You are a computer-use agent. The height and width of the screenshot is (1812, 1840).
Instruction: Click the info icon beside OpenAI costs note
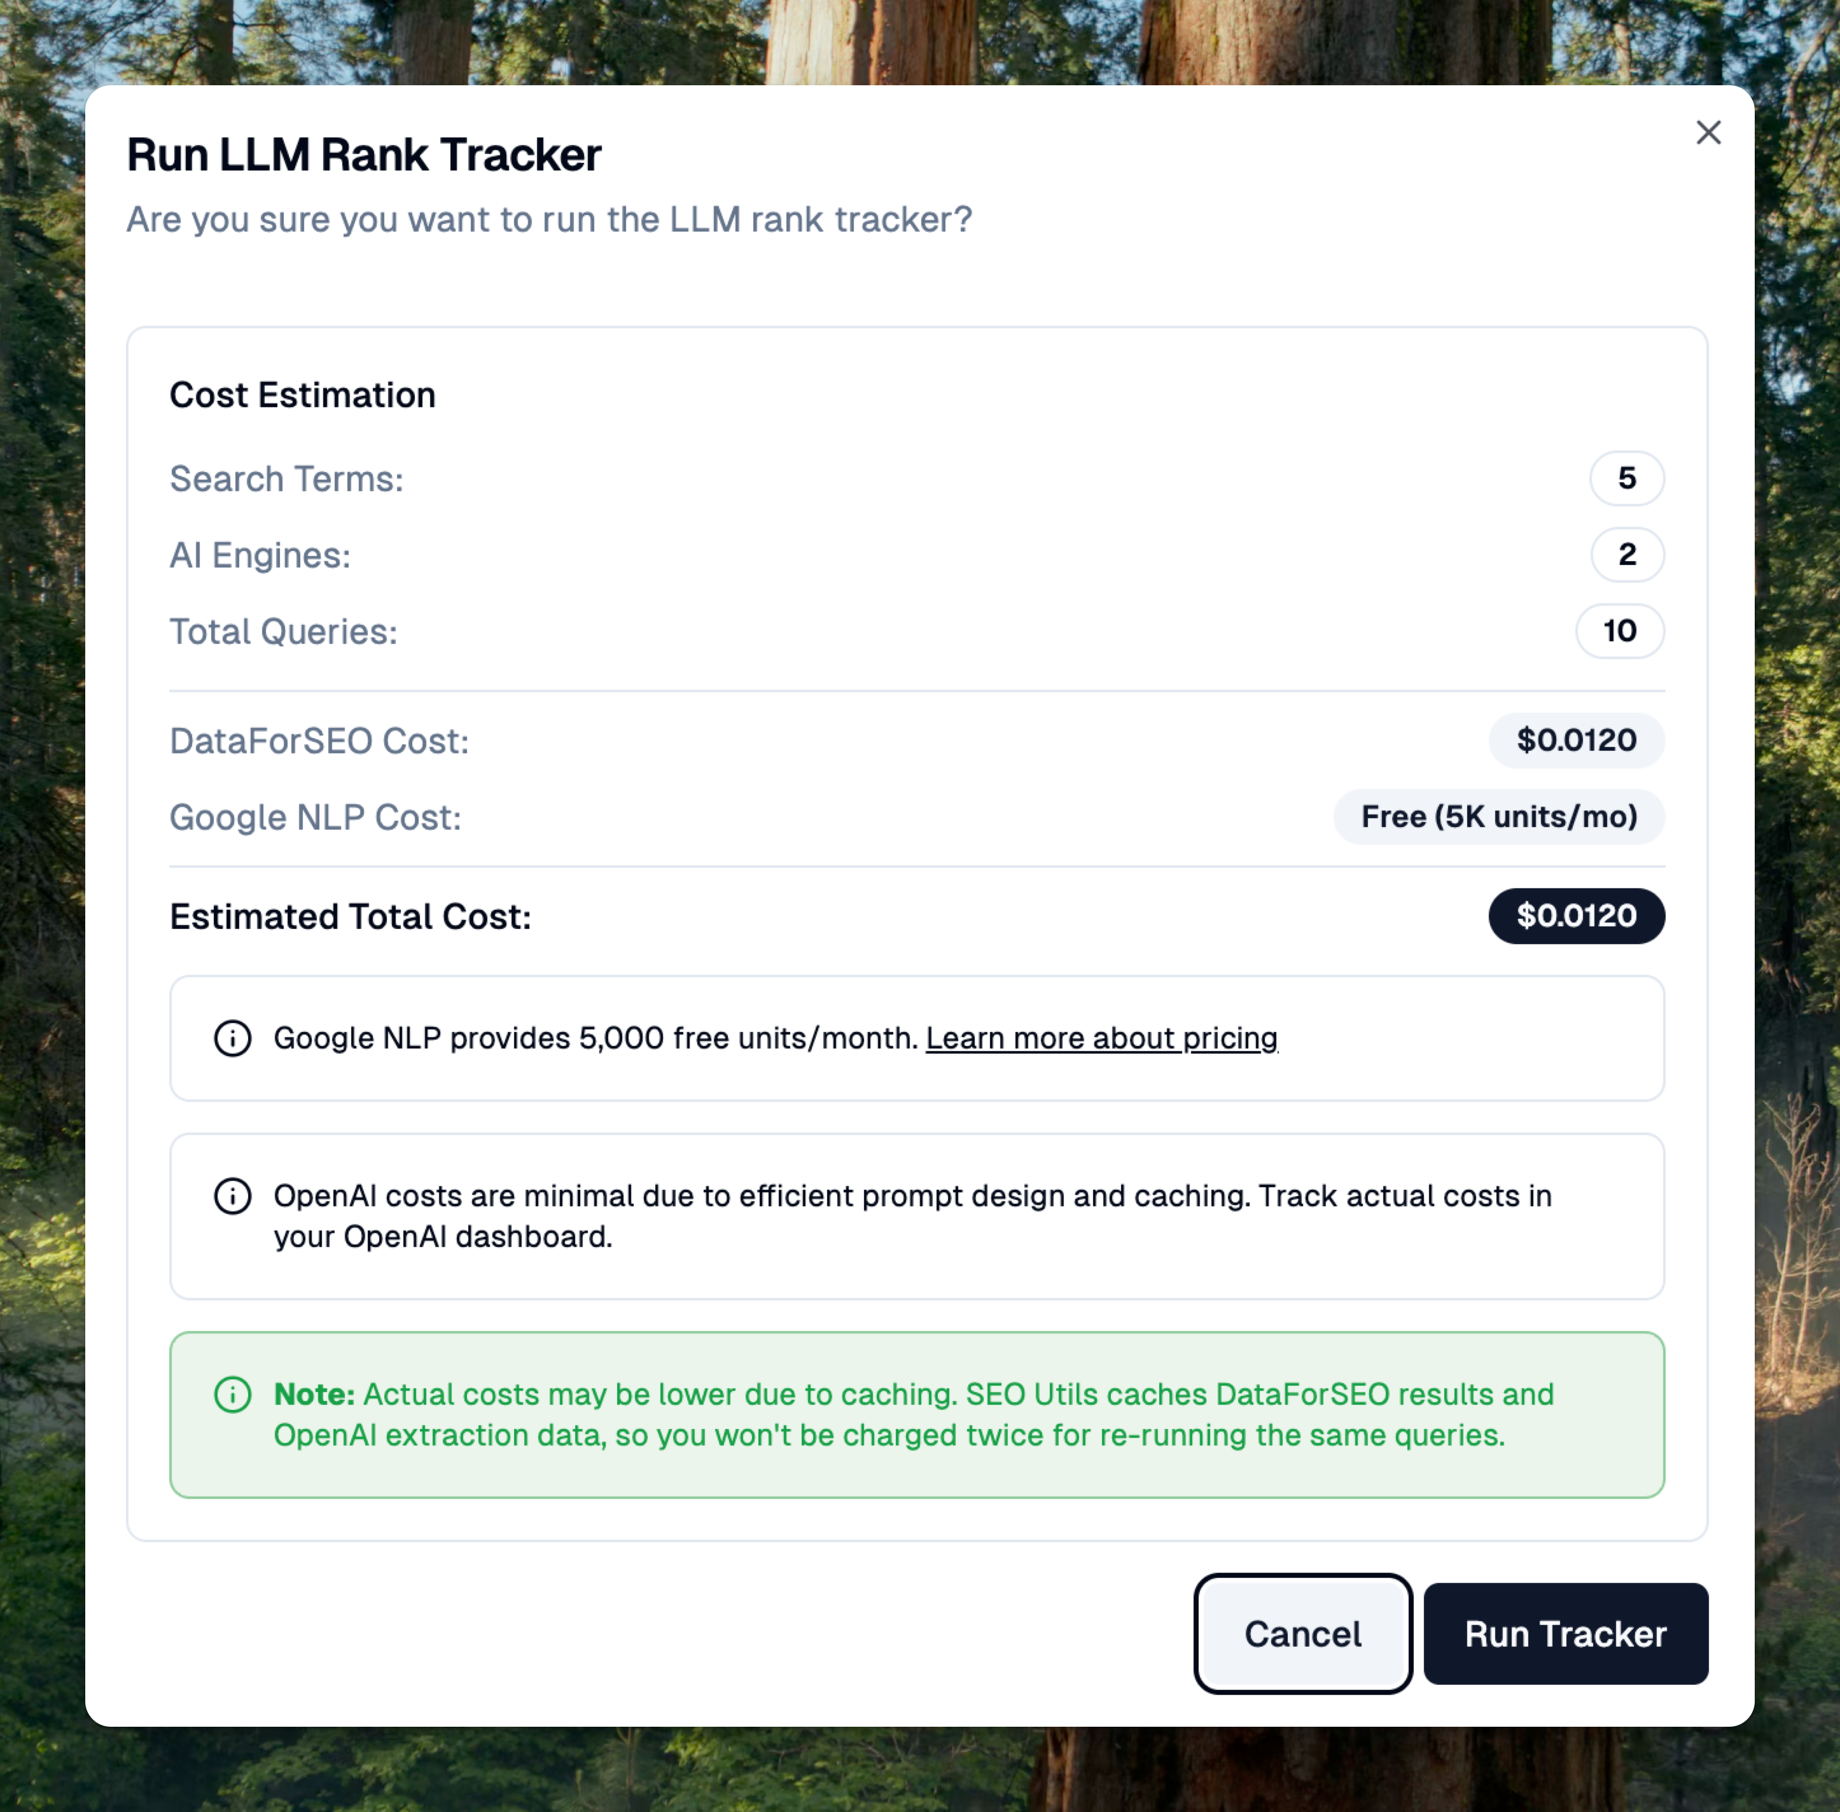pos(232,1195)
